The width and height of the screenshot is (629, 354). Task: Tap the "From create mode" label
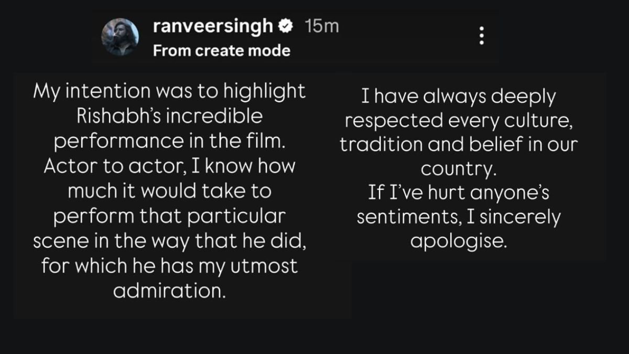pos(222,51)
